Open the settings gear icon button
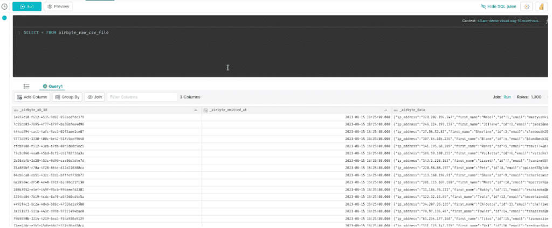552x228 pixels. (527, 6)
